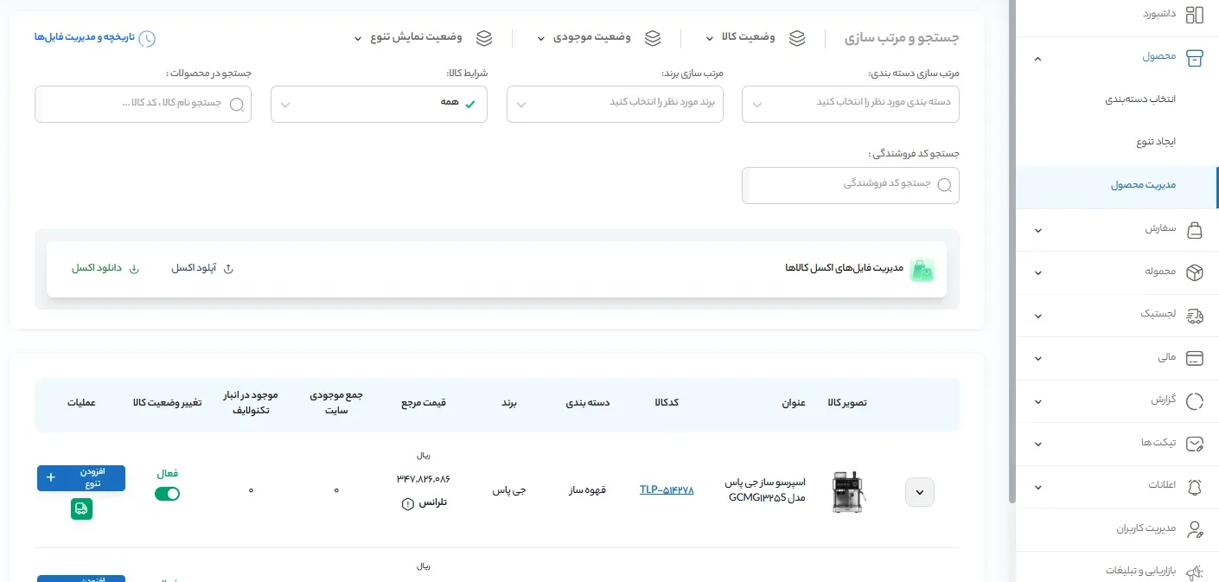Click in the جستجو در محصولات search field
Screen dimensions: 1219x582
[144, 104]
